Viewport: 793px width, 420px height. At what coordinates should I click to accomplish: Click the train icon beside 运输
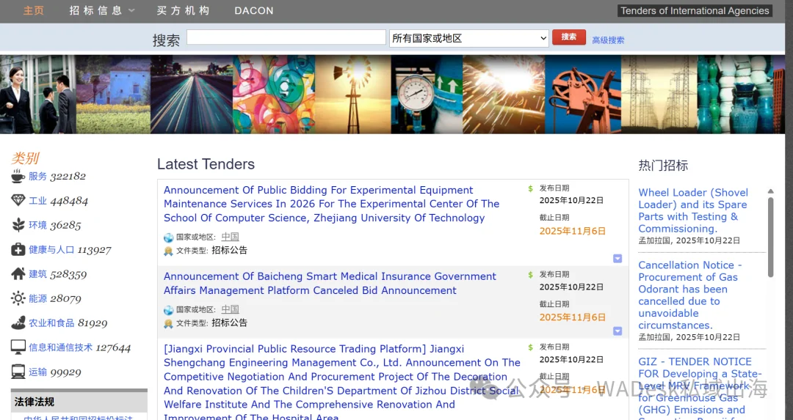click(x=18, y=372)
